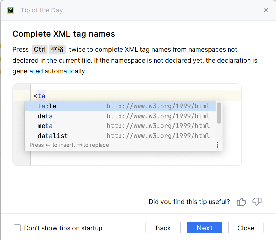
Task: Pick the "meta" completion item
Action: (x=45, y=126)
